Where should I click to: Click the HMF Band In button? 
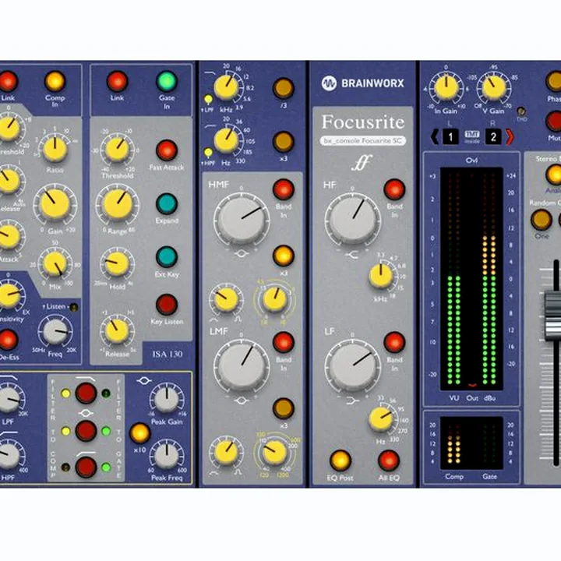284,189
